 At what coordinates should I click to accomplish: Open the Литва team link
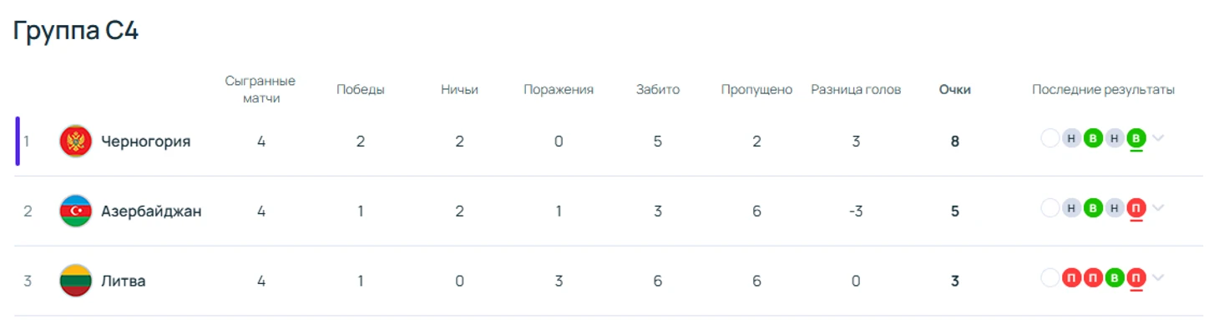tap(124, 282)
